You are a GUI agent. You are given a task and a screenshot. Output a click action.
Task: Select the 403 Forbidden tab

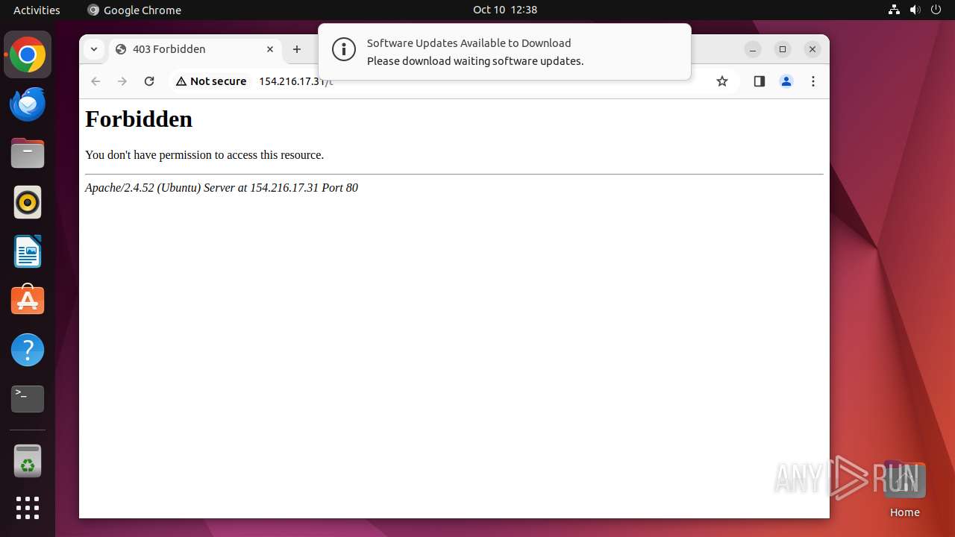click(x=196, y=49)
